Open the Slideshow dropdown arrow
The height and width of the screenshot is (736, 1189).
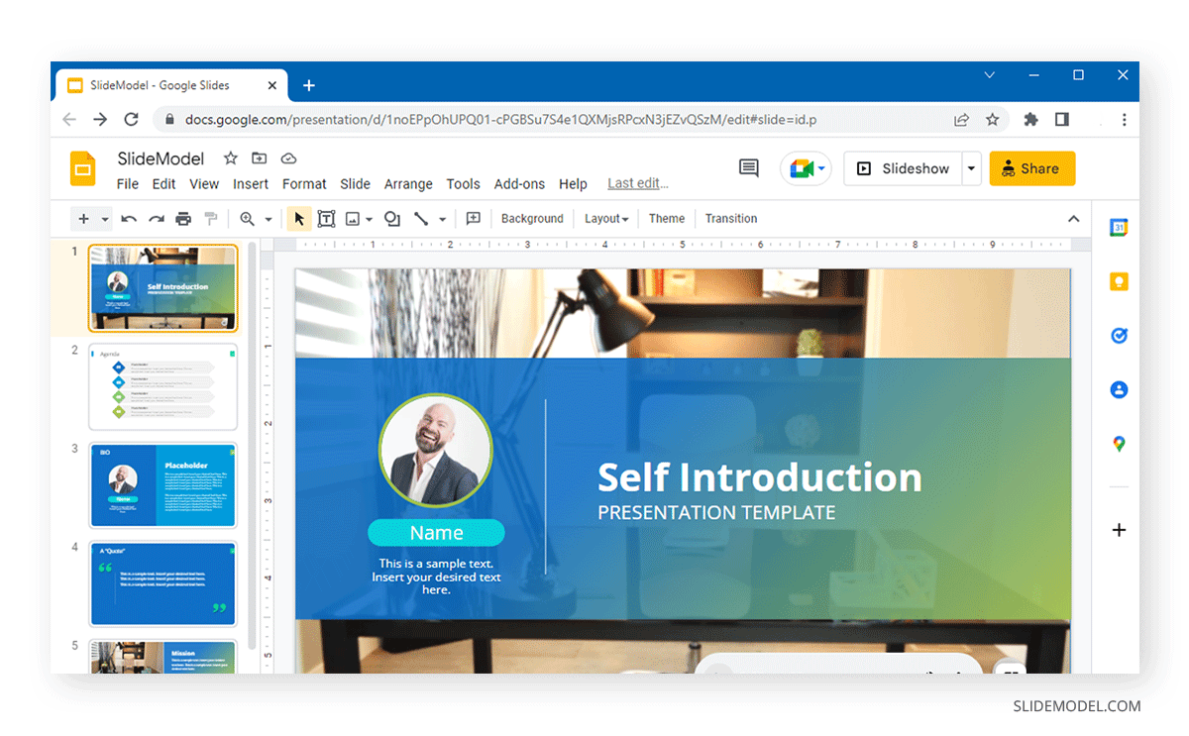[970, 168]
